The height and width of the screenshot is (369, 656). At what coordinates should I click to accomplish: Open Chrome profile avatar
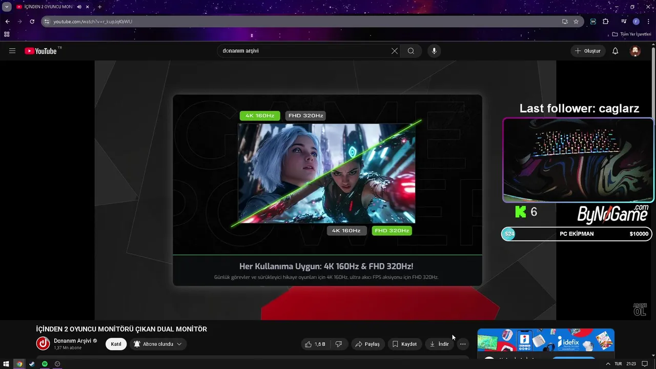pos(636,22)
